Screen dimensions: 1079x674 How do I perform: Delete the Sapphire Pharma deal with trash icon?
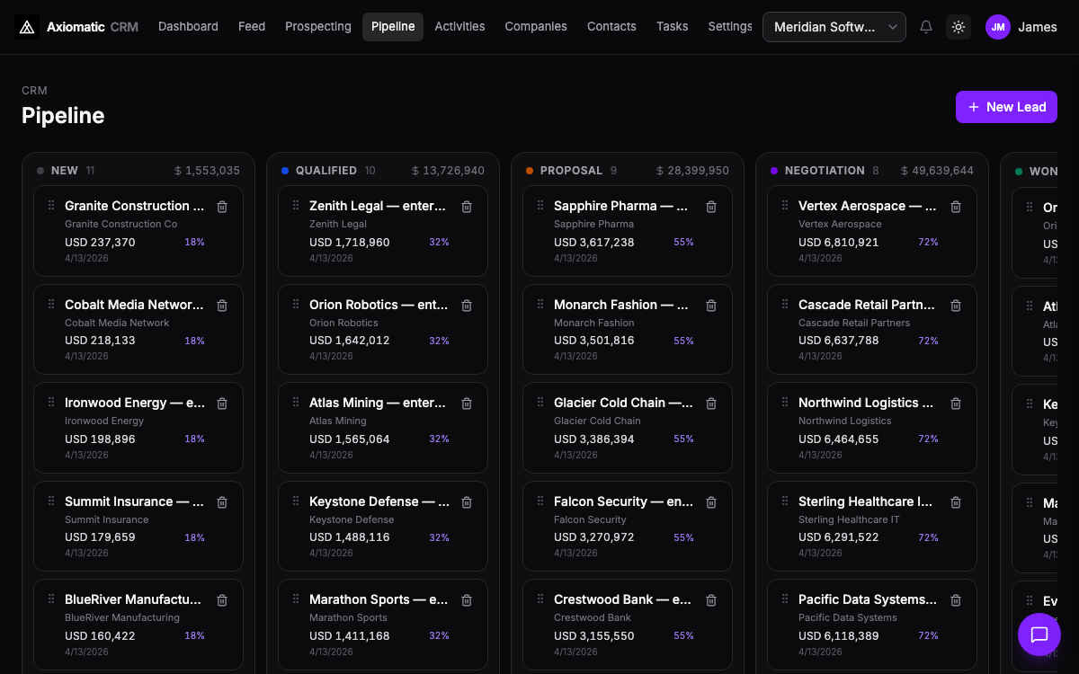tap(711, 206)
